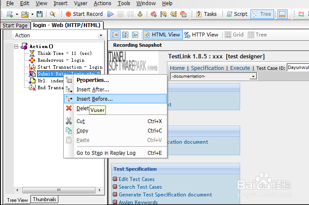This screenshot has width=309, height=205.
Task: Click the start transaction clock icon
Action: tap(164, 14)
